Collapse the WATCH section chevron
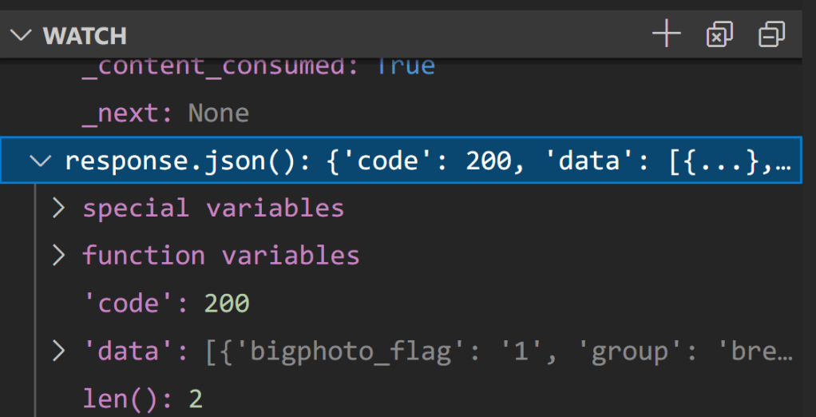Image resolution: width=816 pixels, height=417 pixels. click(22, 35)
